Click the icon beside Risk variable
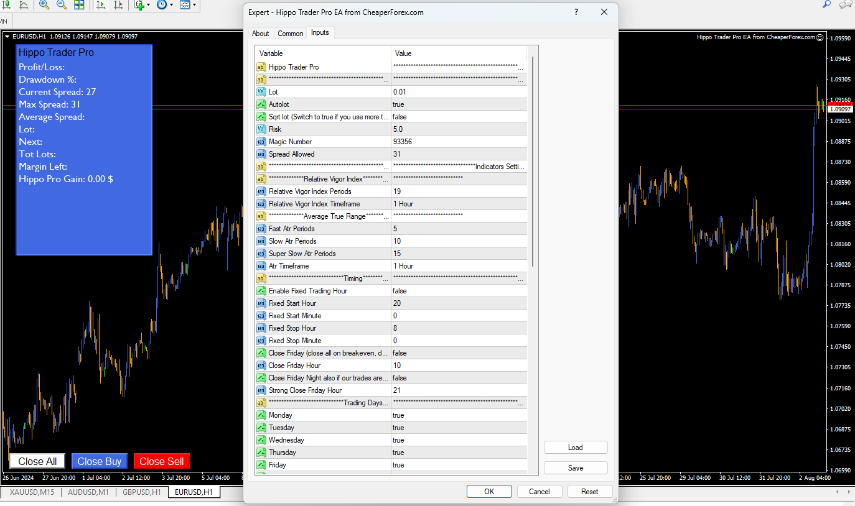Viewport: 855px width, 506px height. click(x=261, y=129)
